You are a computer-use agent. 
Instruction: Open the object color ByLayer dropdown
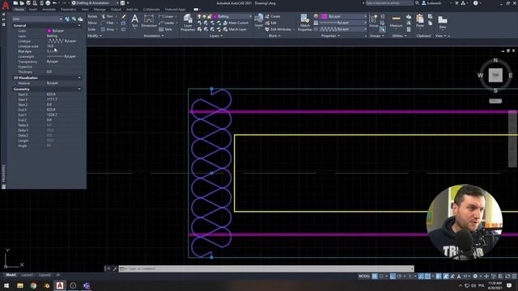pyautogui.click(x=344, y=16)
